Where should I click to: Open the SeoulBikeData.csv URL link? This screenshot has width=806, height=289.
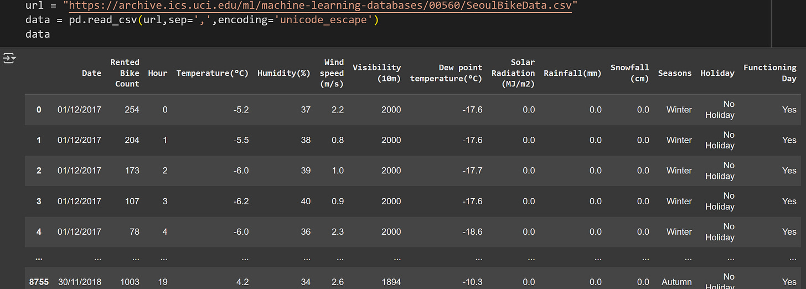[320, 6]
